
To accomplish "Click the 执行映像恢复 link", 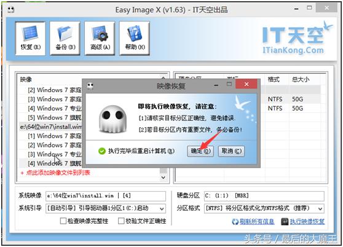I will pyautogui.click(x=307, y=222).
